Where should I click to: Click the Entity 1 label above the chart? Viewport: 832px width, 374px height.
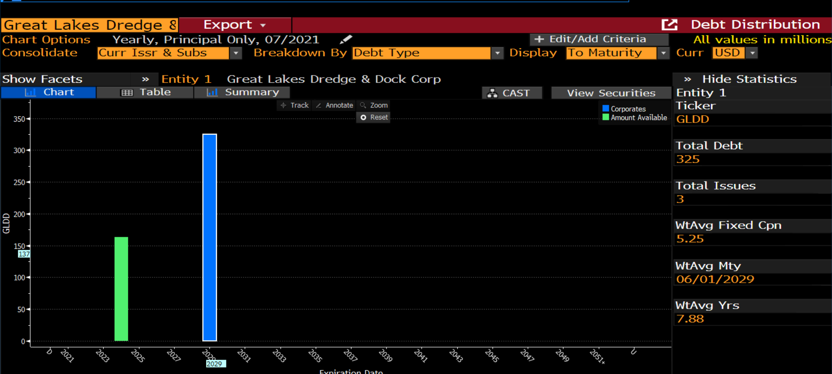pyautogui.click(x=187, y=79)
